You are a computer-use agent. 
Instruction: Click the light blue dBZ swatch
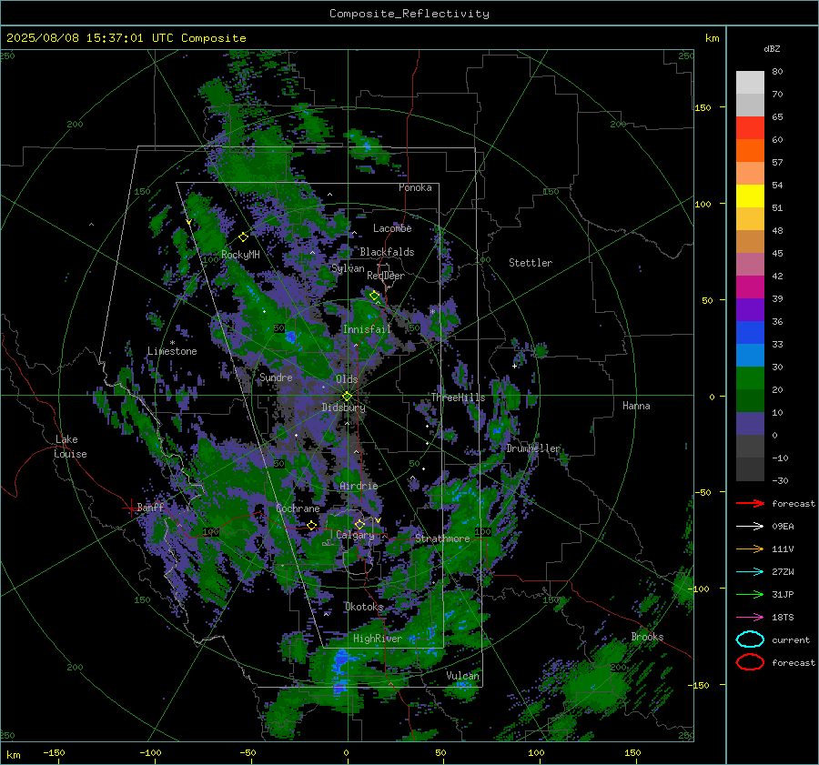point(750,355)
